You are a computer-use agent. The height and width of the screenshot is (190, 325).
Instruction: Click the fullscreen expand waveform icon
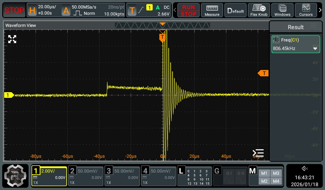(12, 39)
